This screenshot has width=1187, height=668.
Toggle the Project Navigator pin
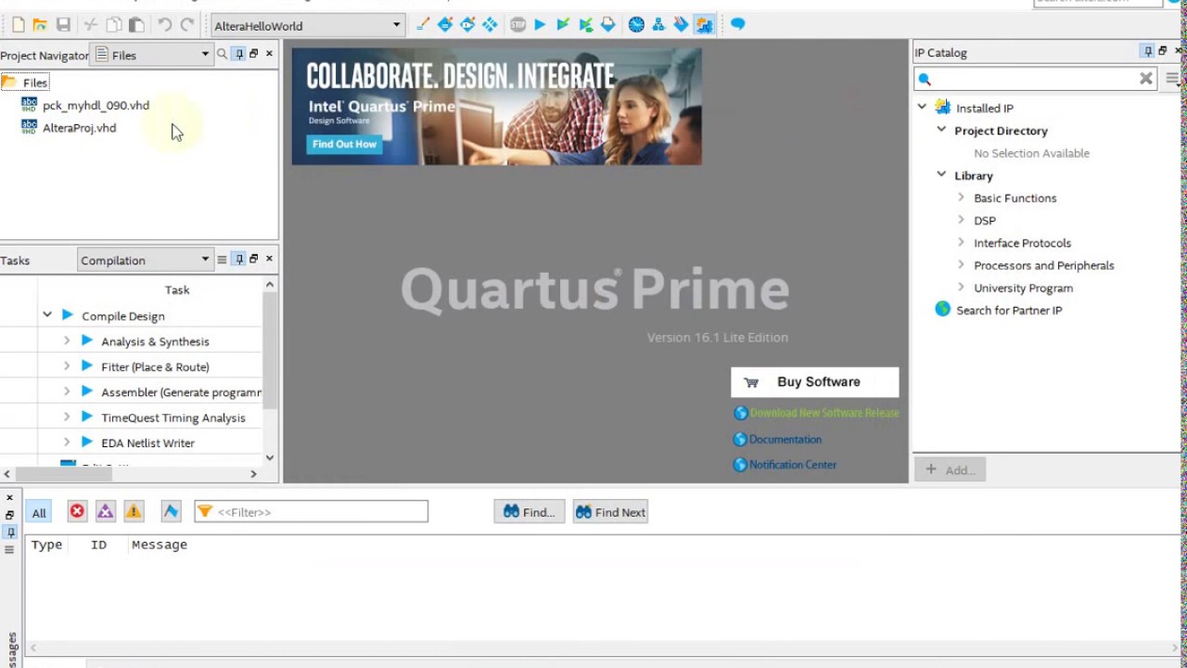(239, 54)
